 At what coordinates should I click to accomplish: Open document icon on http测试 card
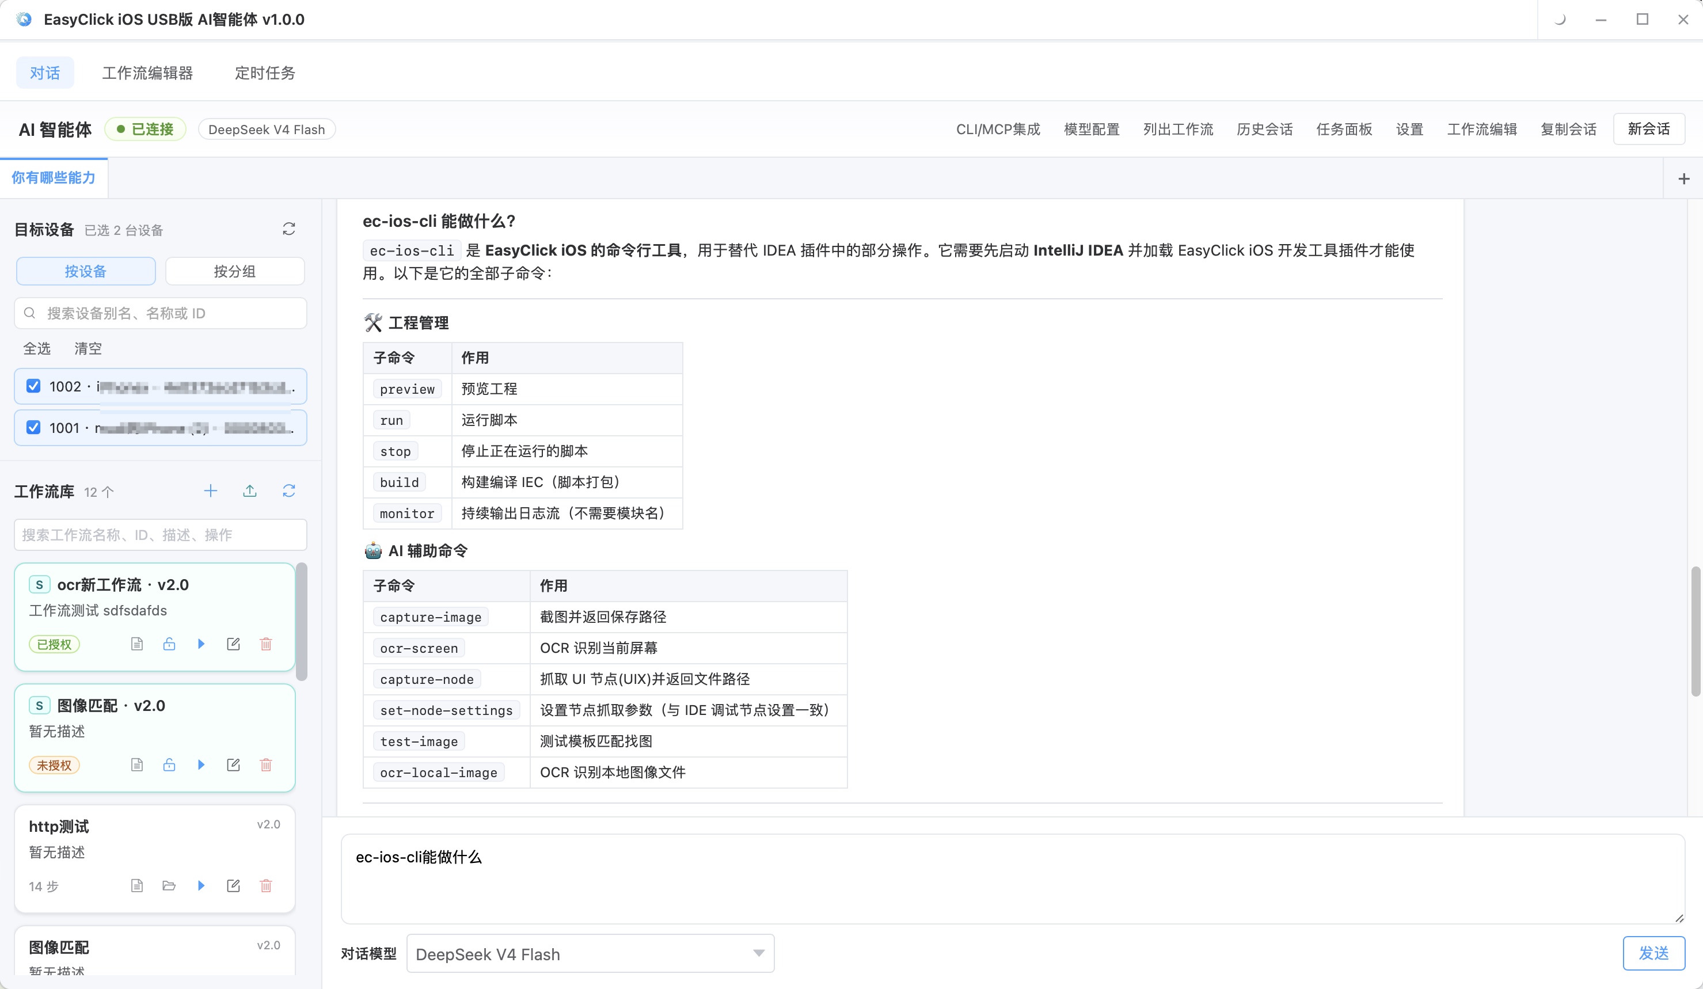[x=136, y=885]
